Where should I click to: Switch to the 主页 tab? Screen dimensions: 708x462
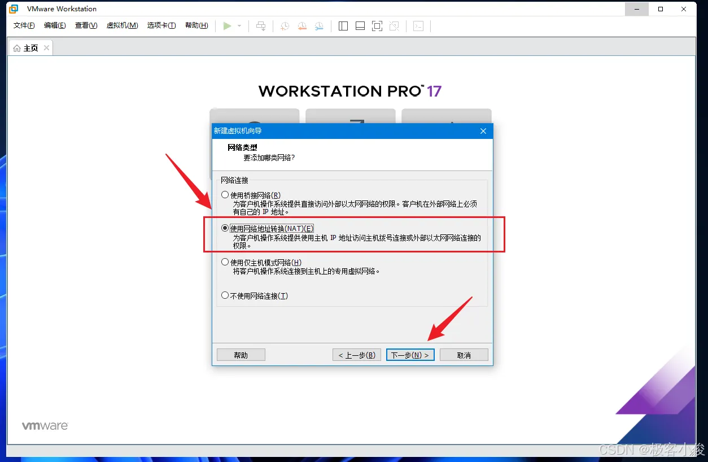30,48
